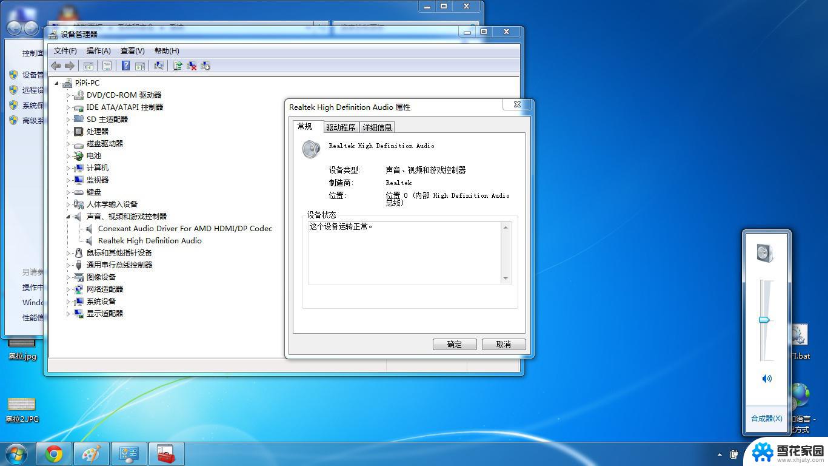Viewport: 828px width, 466px height.
Task: Select 人体学输入设备 in the device tree
Action: 112,204
